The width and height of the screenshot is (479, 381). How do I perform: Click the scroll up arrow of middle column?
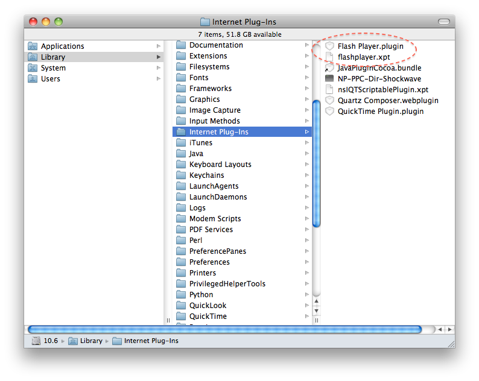click(317, 301)
